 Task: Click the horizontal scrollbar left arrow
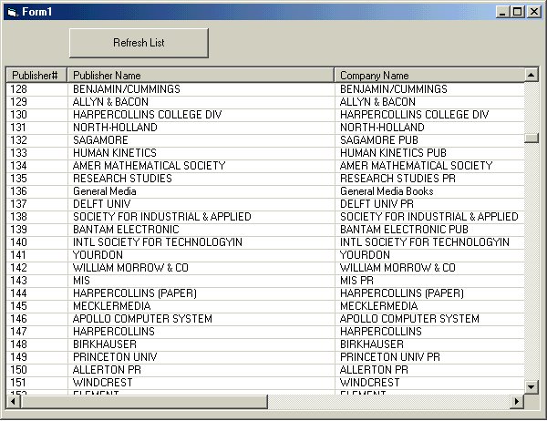point(14,402)
